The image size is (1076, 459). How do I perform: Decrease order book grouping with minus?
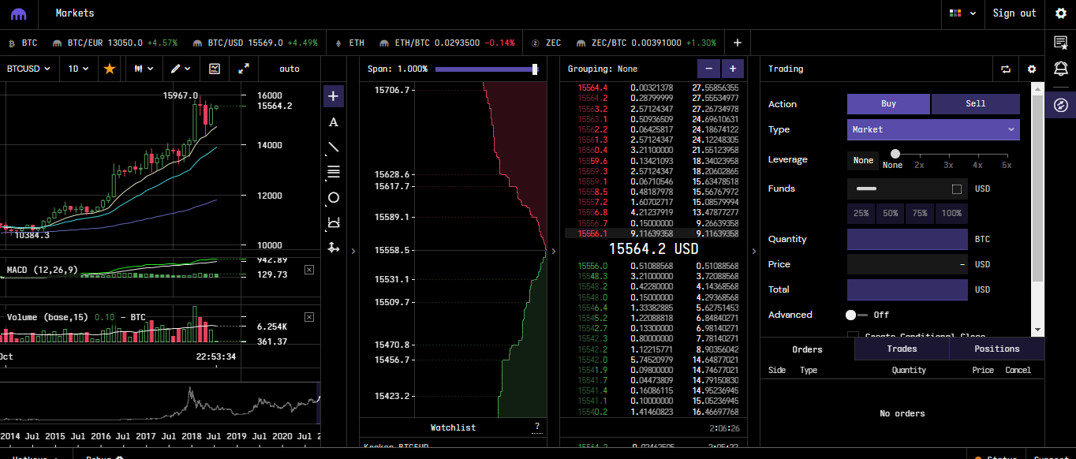[x=708, y=69]
